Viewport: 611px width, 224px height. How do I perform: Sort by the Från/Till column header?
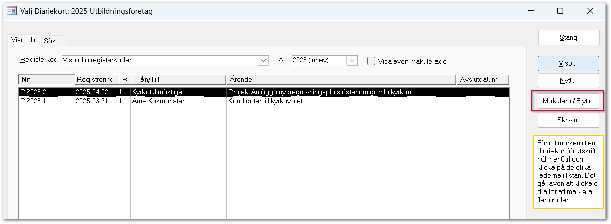(178, 80)
